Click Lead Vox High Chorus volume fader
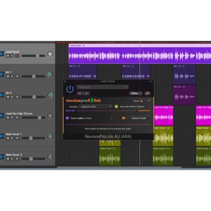The width and height of the screenshot is (211, 211). tap(39, 117)
